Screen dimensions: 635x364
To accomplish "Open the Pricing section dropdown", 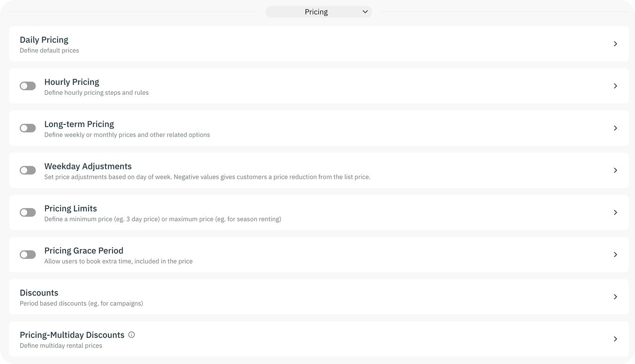I will [x=319, y=12].
